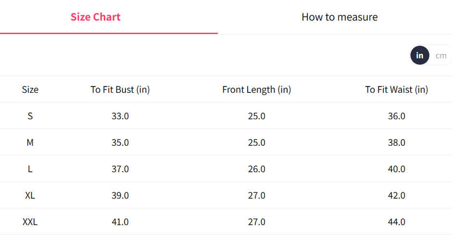Select the M size row label
Viewport: 452px width, 241px height.
click(30, 142)
